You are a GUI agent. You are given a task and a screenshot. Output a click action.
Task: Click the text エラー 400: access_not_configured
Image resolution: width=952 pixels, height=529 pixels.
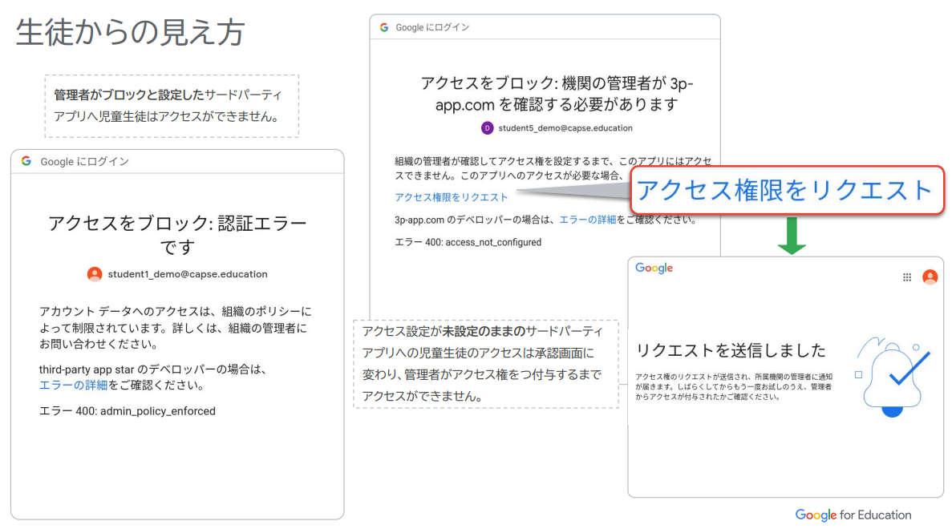coord(468,242)
